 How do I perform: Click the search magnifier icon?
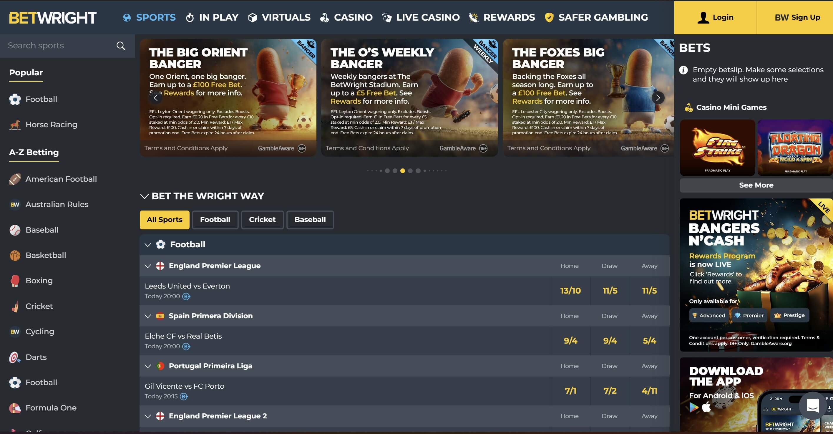(121, 46)
